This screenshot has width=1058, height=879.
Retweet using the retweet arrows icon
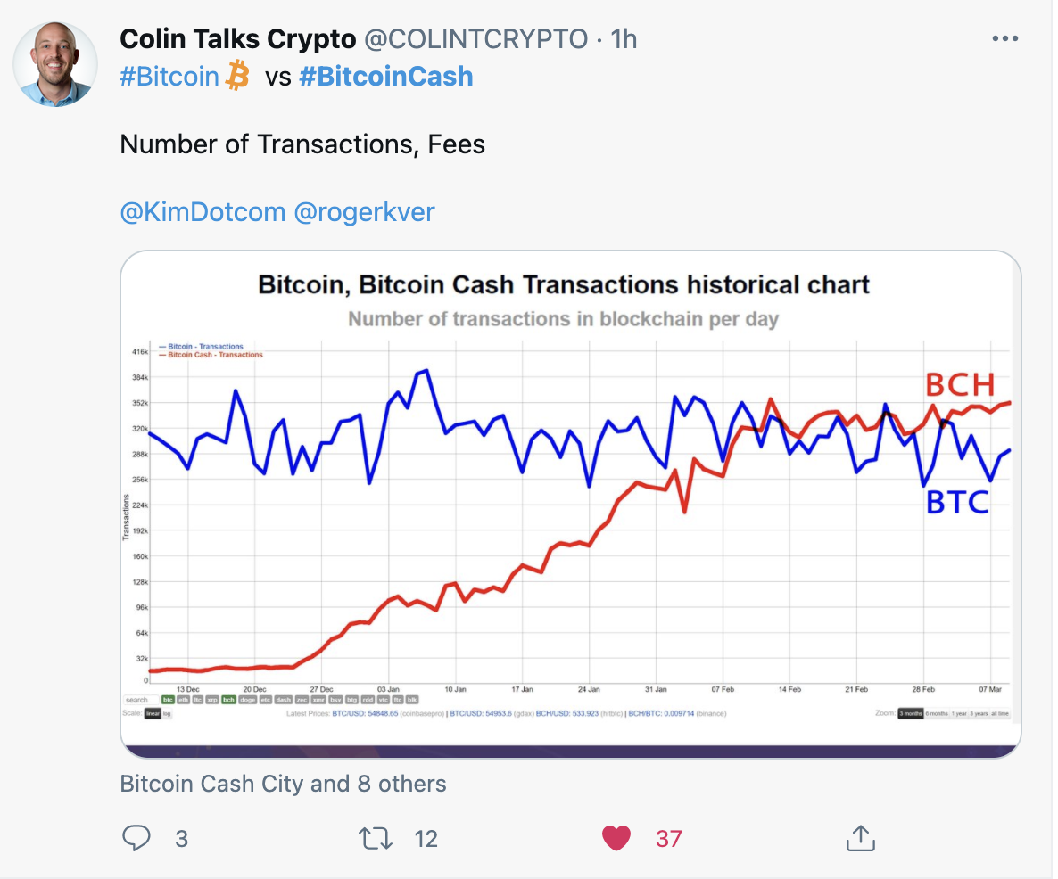[x=376, y=839]
